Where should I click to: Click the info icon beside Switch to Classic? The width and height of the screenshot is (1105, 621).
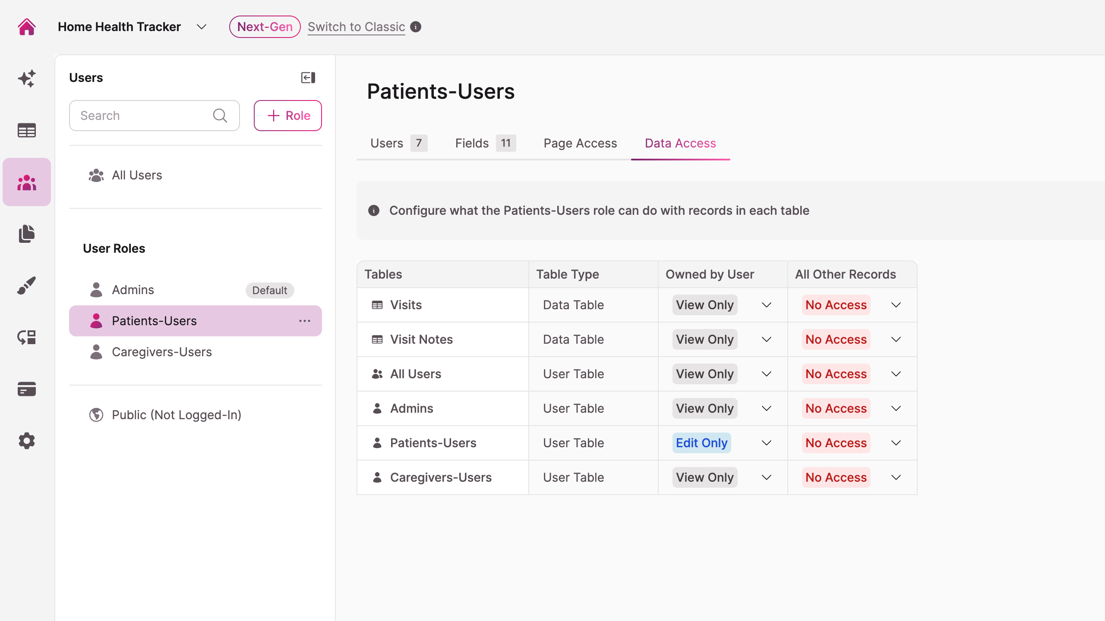[416, 27]
